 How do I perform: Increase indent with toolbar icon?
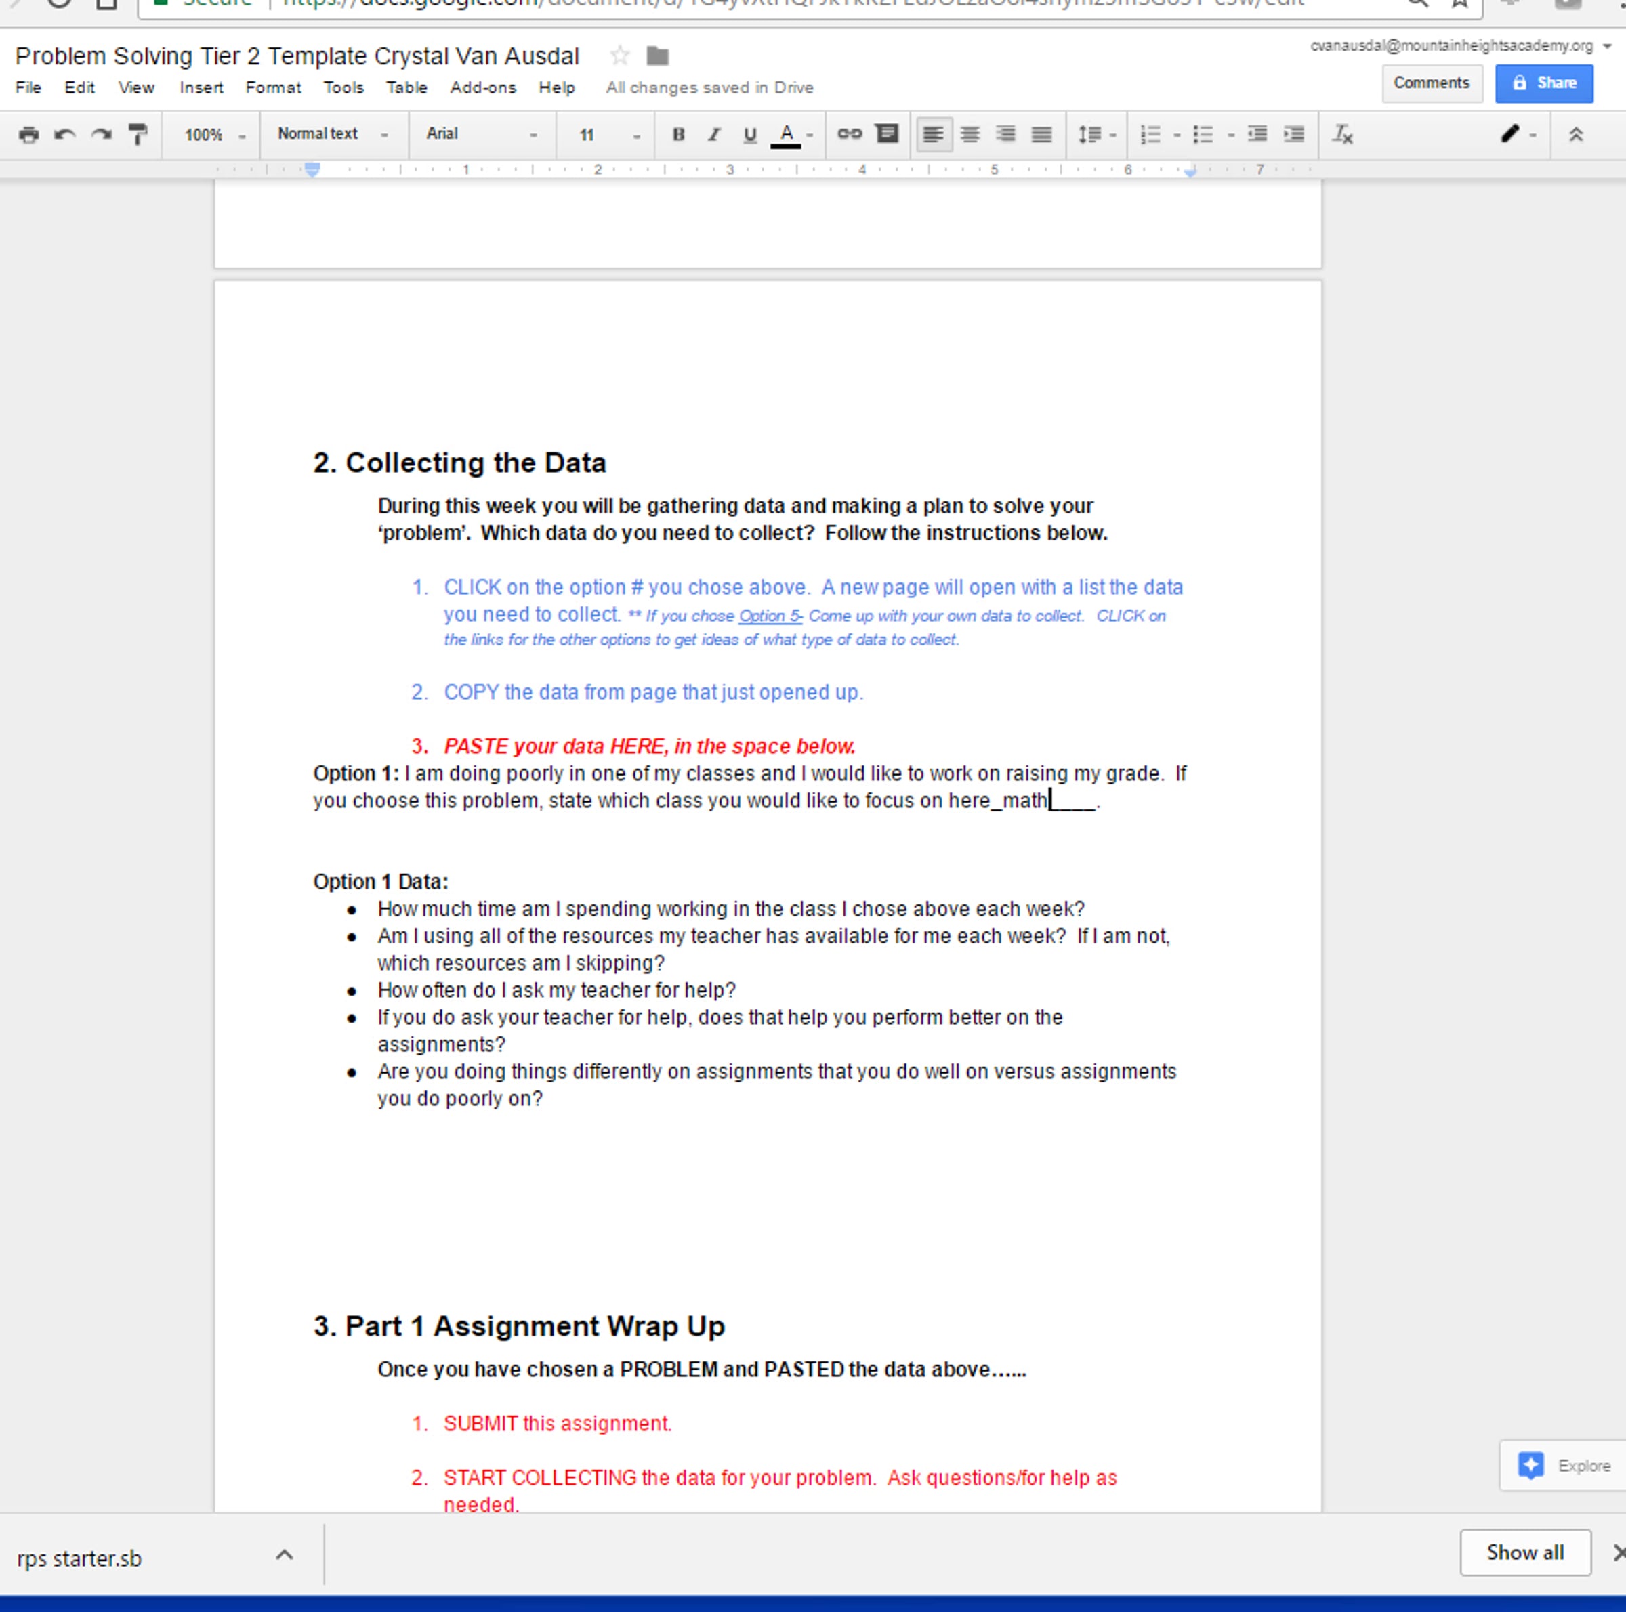tap(1293, 135)
